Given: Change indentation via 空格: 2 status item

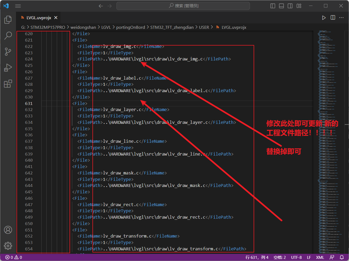Looking at the screenshot, I should tap(280, 258).
